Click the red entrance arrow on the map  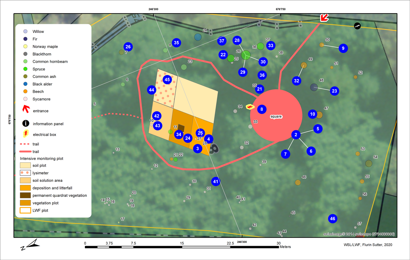(x=324, y=17)
